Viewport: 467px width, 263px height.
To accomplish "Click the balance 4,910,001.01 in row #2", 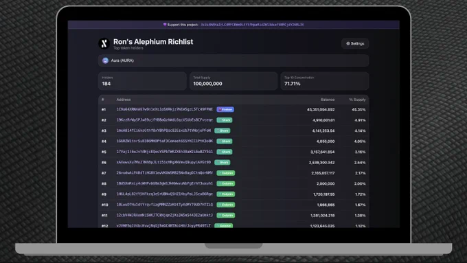I will tap(323, 120).
